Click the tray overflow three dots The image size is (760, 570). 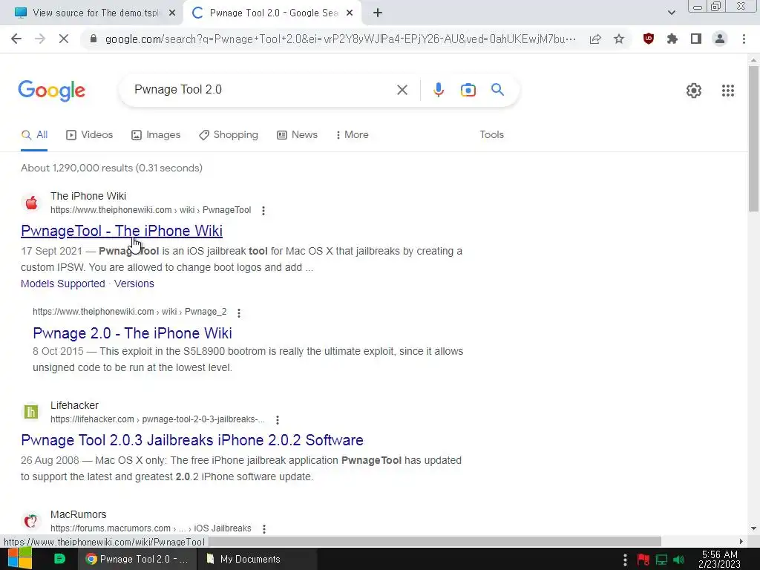[x=625, y=560]
